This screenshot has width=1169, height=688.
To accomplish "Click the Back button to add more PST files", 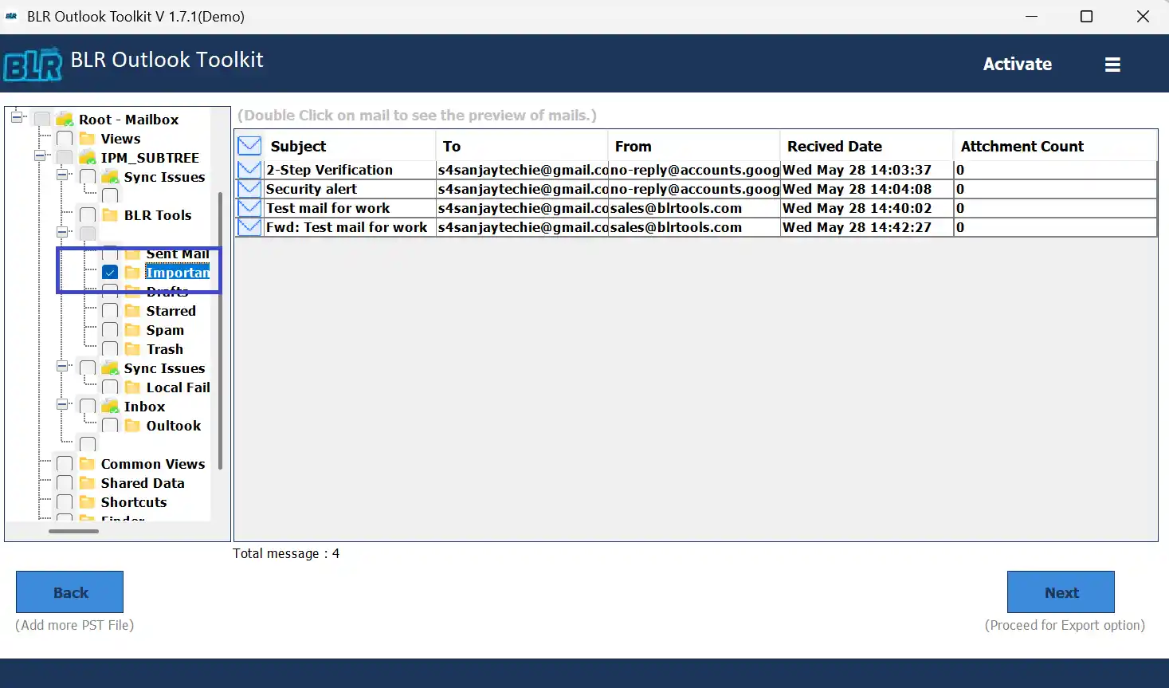I will coord(69,592).
